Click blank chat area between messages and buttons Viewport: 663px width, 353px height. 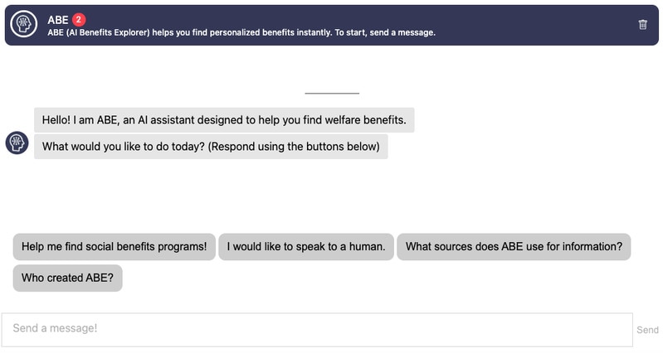(332, 195)
